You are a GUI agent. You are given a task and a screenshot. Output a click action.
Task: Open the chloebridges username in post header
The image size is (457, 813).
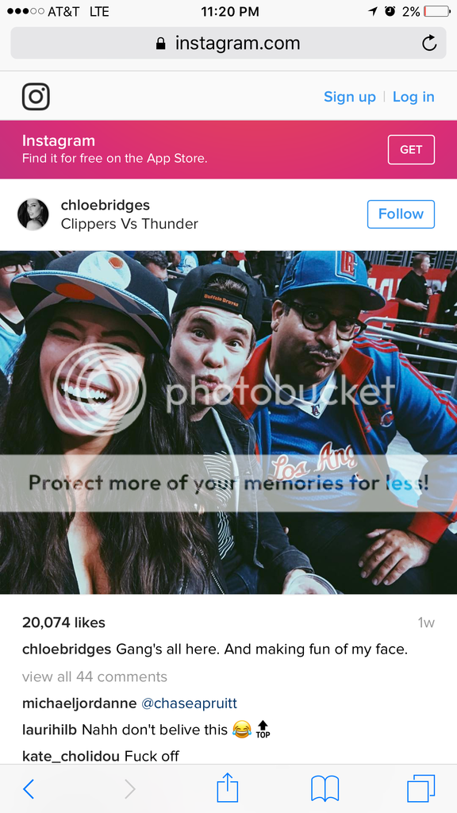[106, 206]
